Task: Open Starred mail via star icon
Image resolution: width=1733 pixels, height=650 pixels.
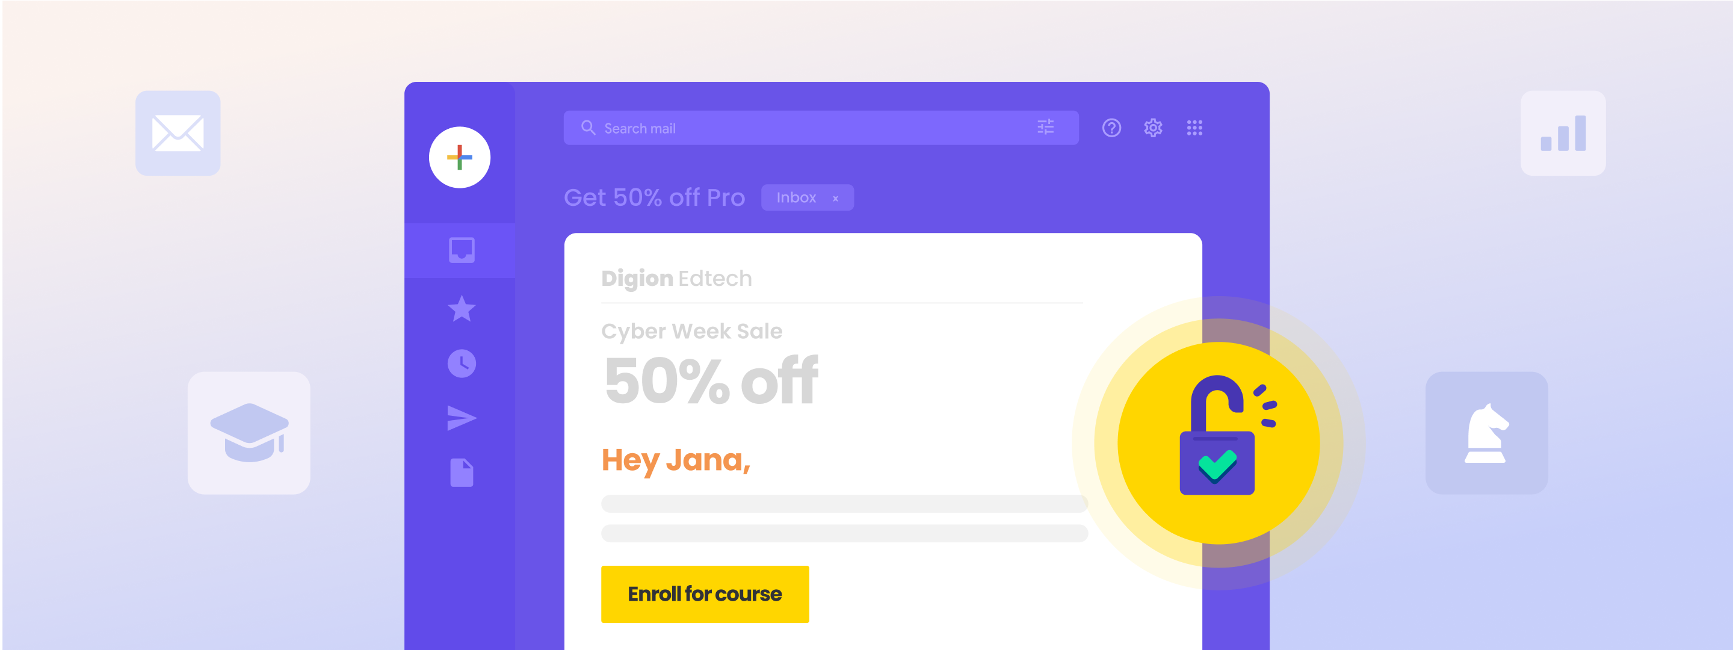Action: coord(462,308)
